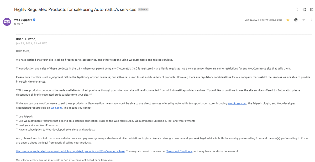Viewport: 315px width, 162px height.
Task: Click the Woo sender avatar
Action: pyautogui.click(x=7, y=22)
